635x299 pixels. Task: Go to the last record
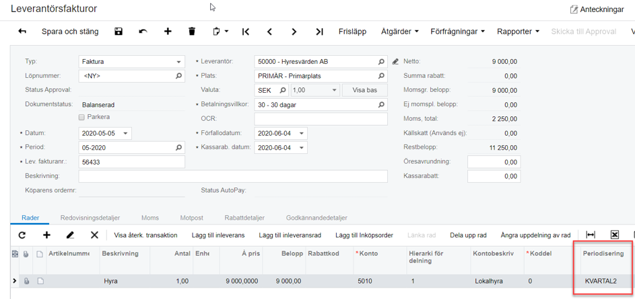[319, 32]
